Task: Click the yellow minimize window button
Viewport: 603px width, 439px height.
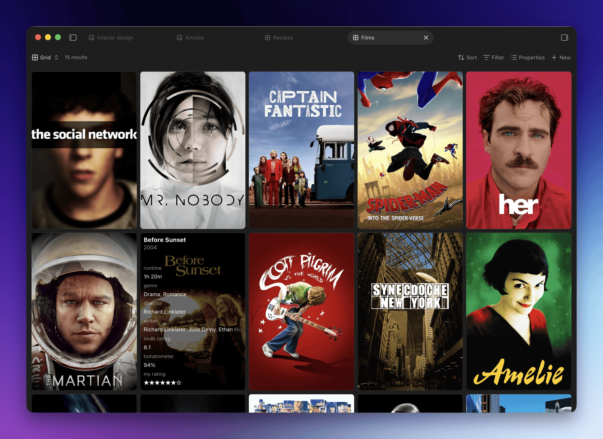Action: tap(48, 37)
